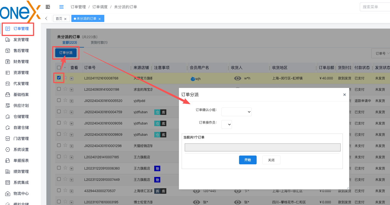
Task: Select the checkbox for order JX202404301810005520
Action: (x=59, y=100)
